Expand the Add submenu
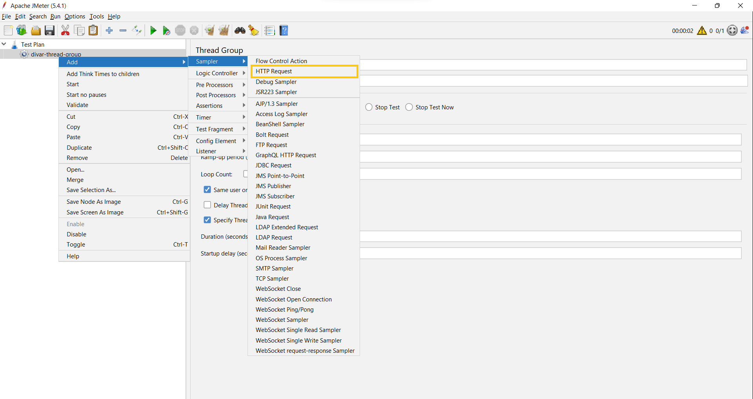 coord(124,62)
